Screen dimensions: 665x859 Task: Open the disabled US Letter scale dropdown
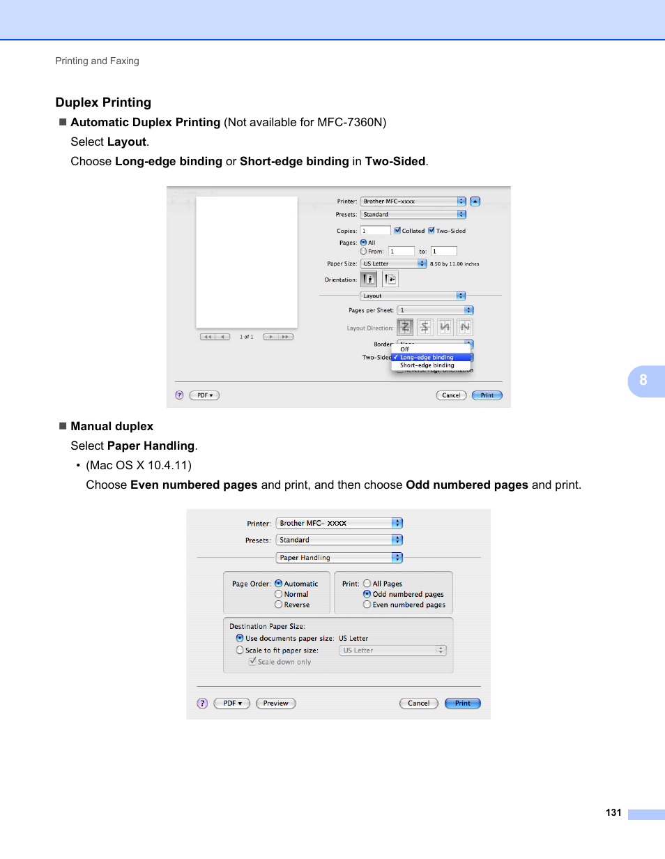click(x=393, y=650)
